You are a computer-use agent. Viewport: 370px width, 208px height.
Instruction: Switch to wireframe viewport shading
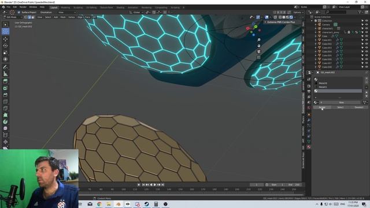click(280, 17)
